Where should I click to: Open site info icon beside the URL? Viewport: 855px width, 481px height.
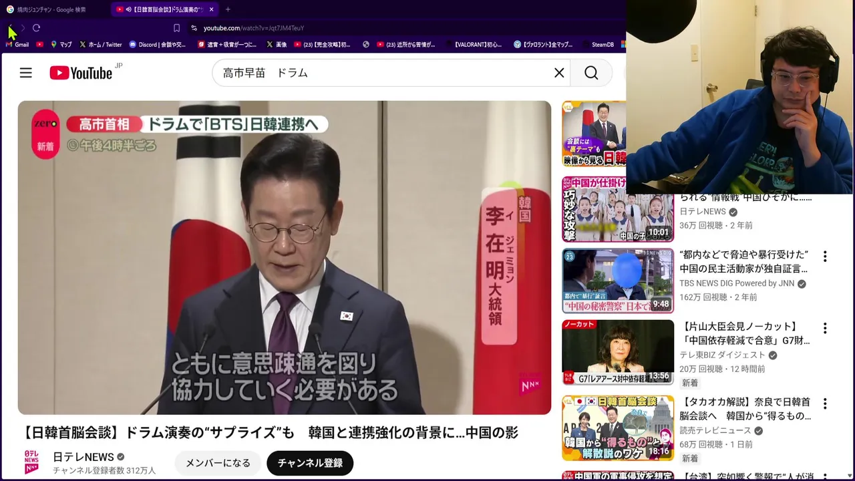point(194,28)
